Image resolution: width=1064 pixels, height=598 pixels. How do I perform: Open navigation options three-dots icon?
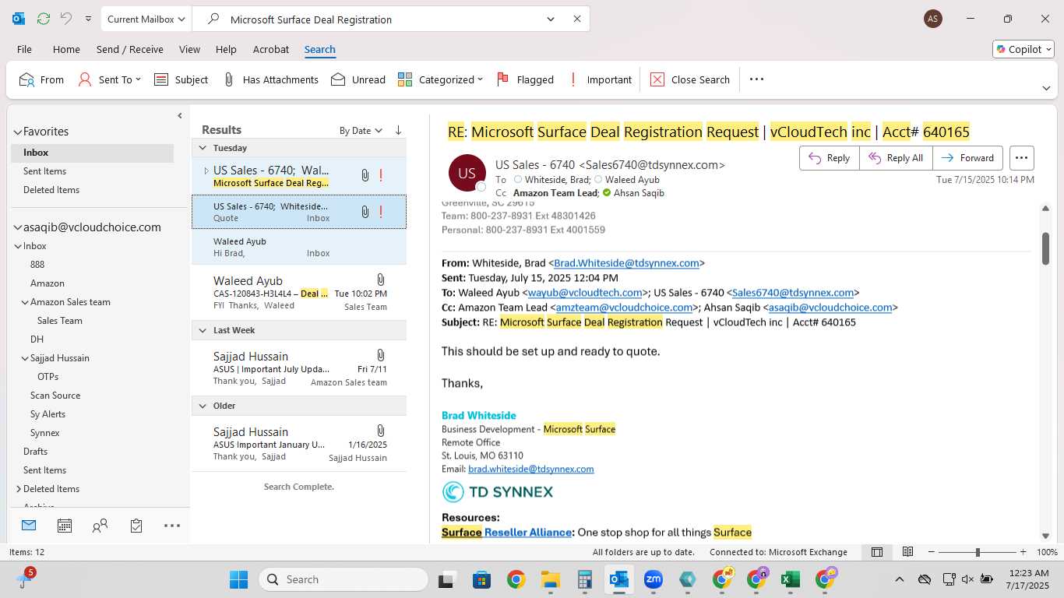[x=172, y=526]
